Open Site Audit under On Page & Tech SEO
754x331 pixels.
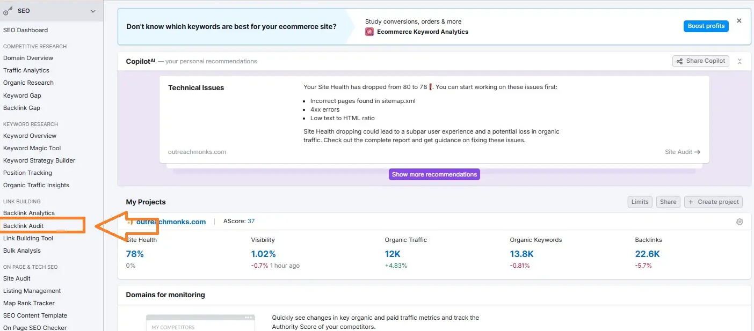(16, 278)
